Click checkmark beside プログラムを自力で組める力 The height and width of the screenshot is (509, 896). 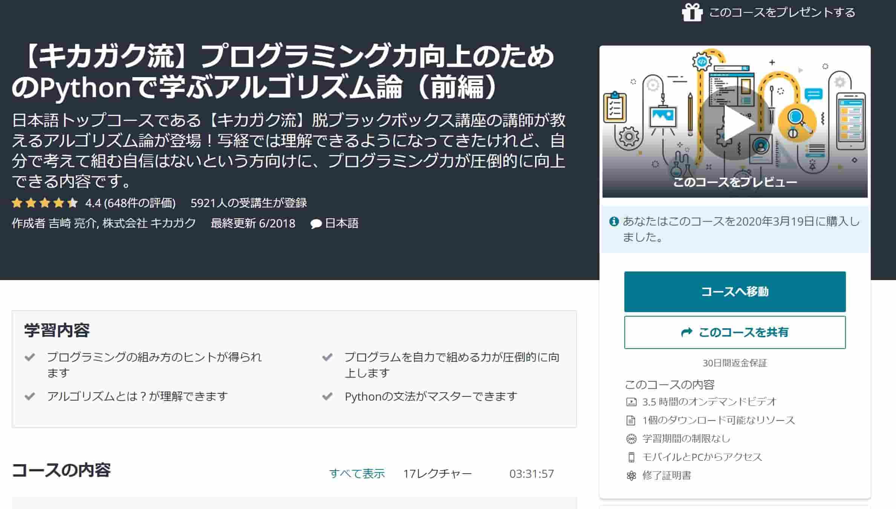(x=327, y=357)
